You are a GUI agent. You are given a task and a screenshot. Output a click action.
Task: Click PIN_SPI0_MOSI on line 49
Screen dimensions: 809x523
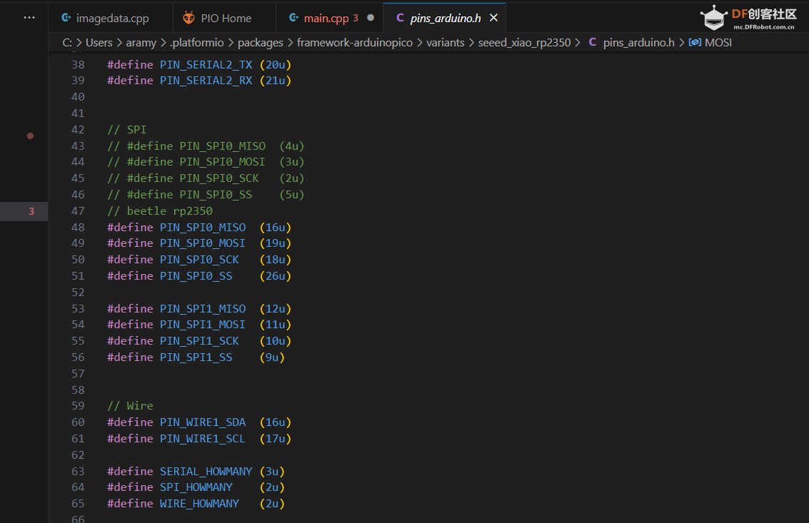click(203, 243)
